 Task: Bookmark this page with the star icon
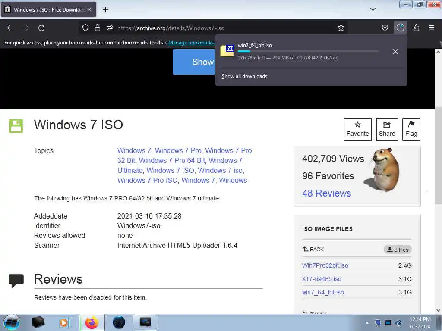tap(341, 28)
